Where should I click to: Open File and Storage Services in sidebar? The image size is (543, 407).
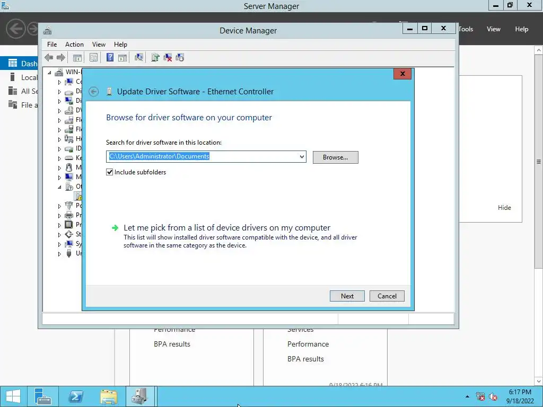click(20, 105)
